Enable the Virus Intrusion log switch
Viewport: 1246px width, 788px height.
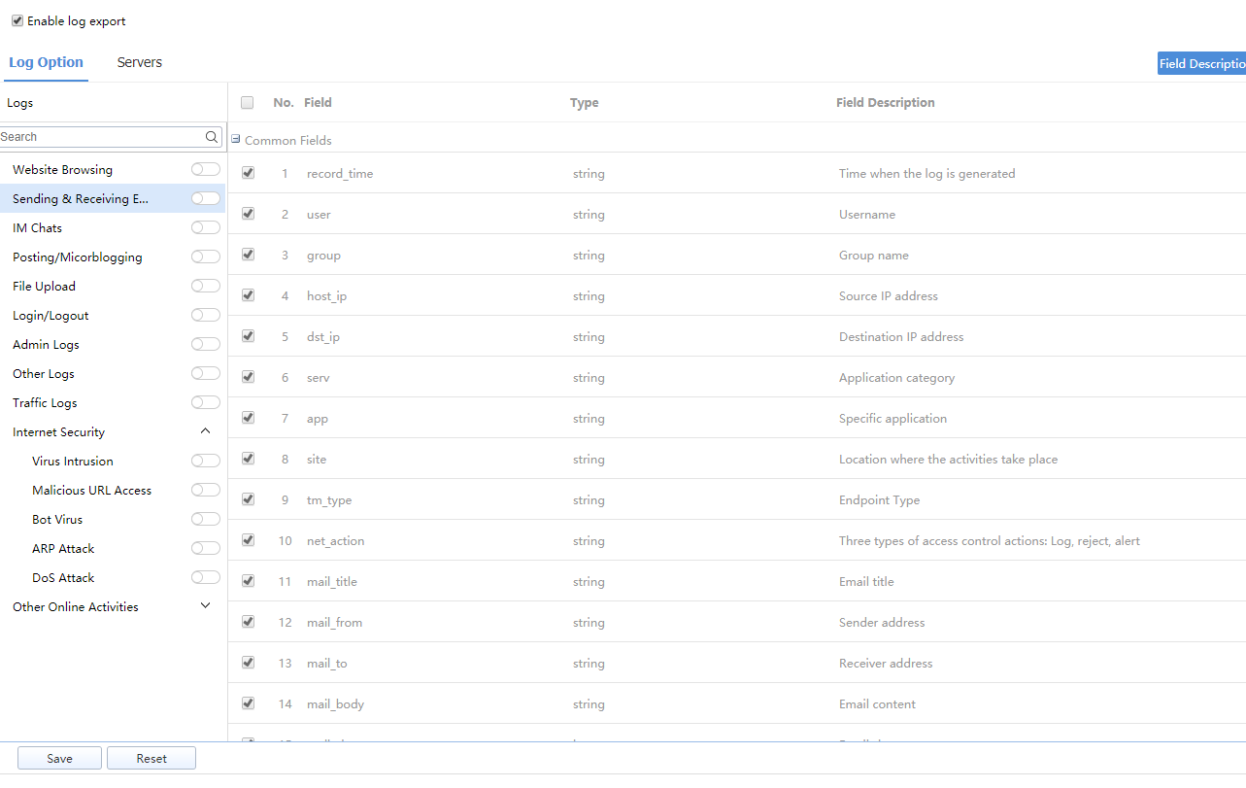click(205, 461)
